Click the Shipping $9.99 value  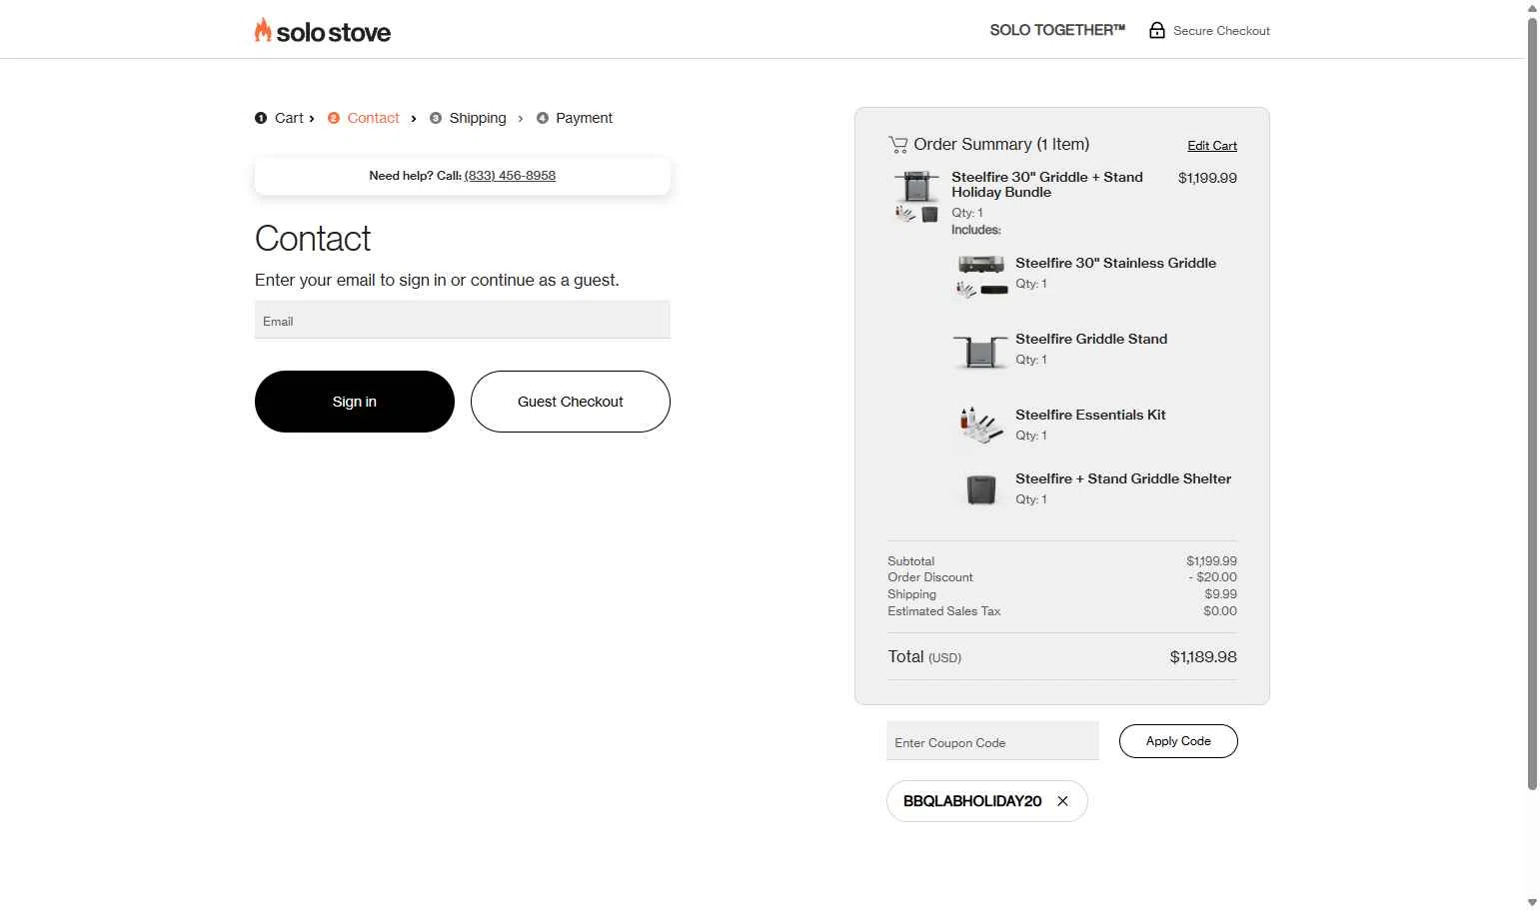1220,594
